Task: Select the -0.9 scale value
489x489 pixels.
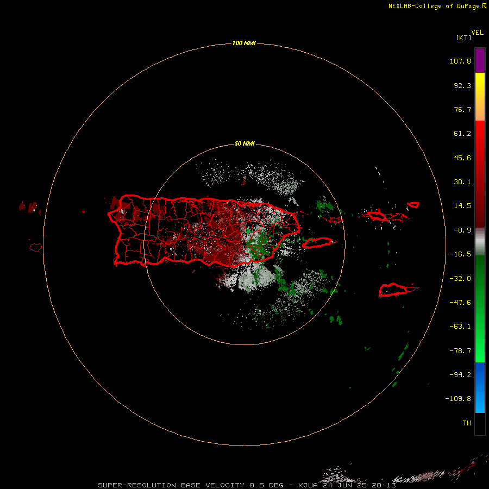Action: click(462, 230)
